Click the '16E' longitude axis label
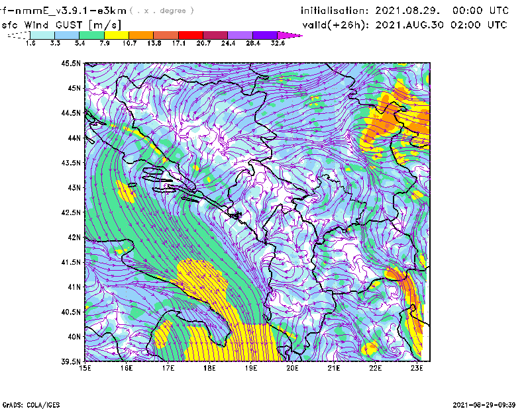 click(x=127, y=368)
